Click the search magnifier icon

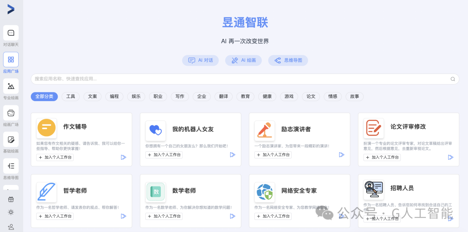pos(453,79)
